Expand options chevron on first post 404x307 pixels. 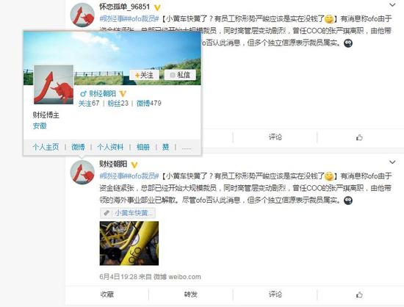pyautogui.click(x=392, y=4)
